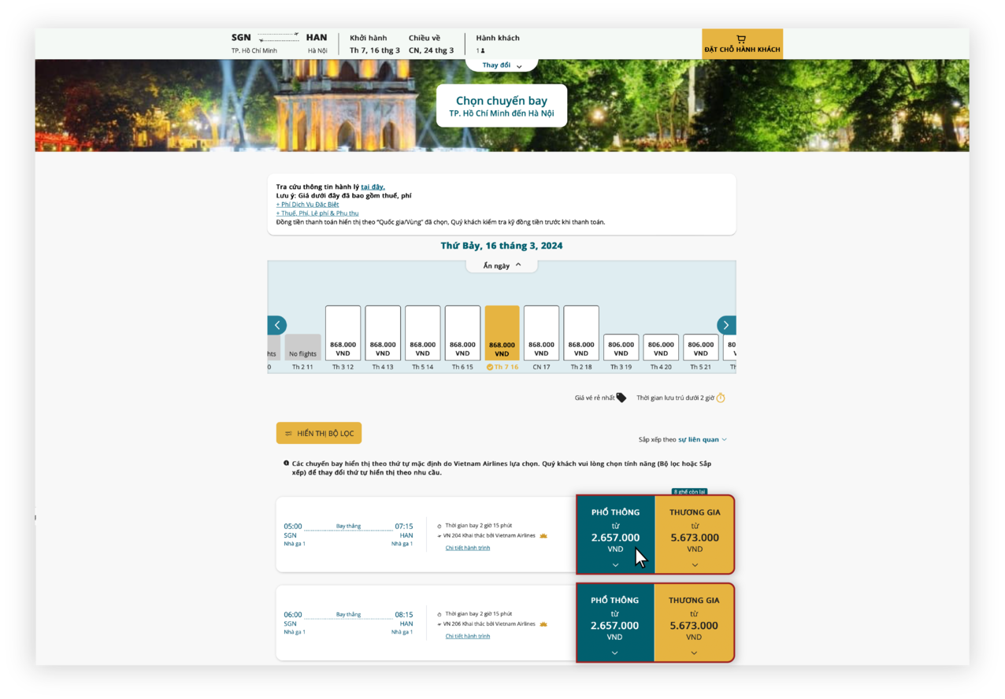Click the filter icon in HIỂN THỊ BỘ LỌC
The height and width of the screenshot is (699, 1005).
click(x=288, y=433)
